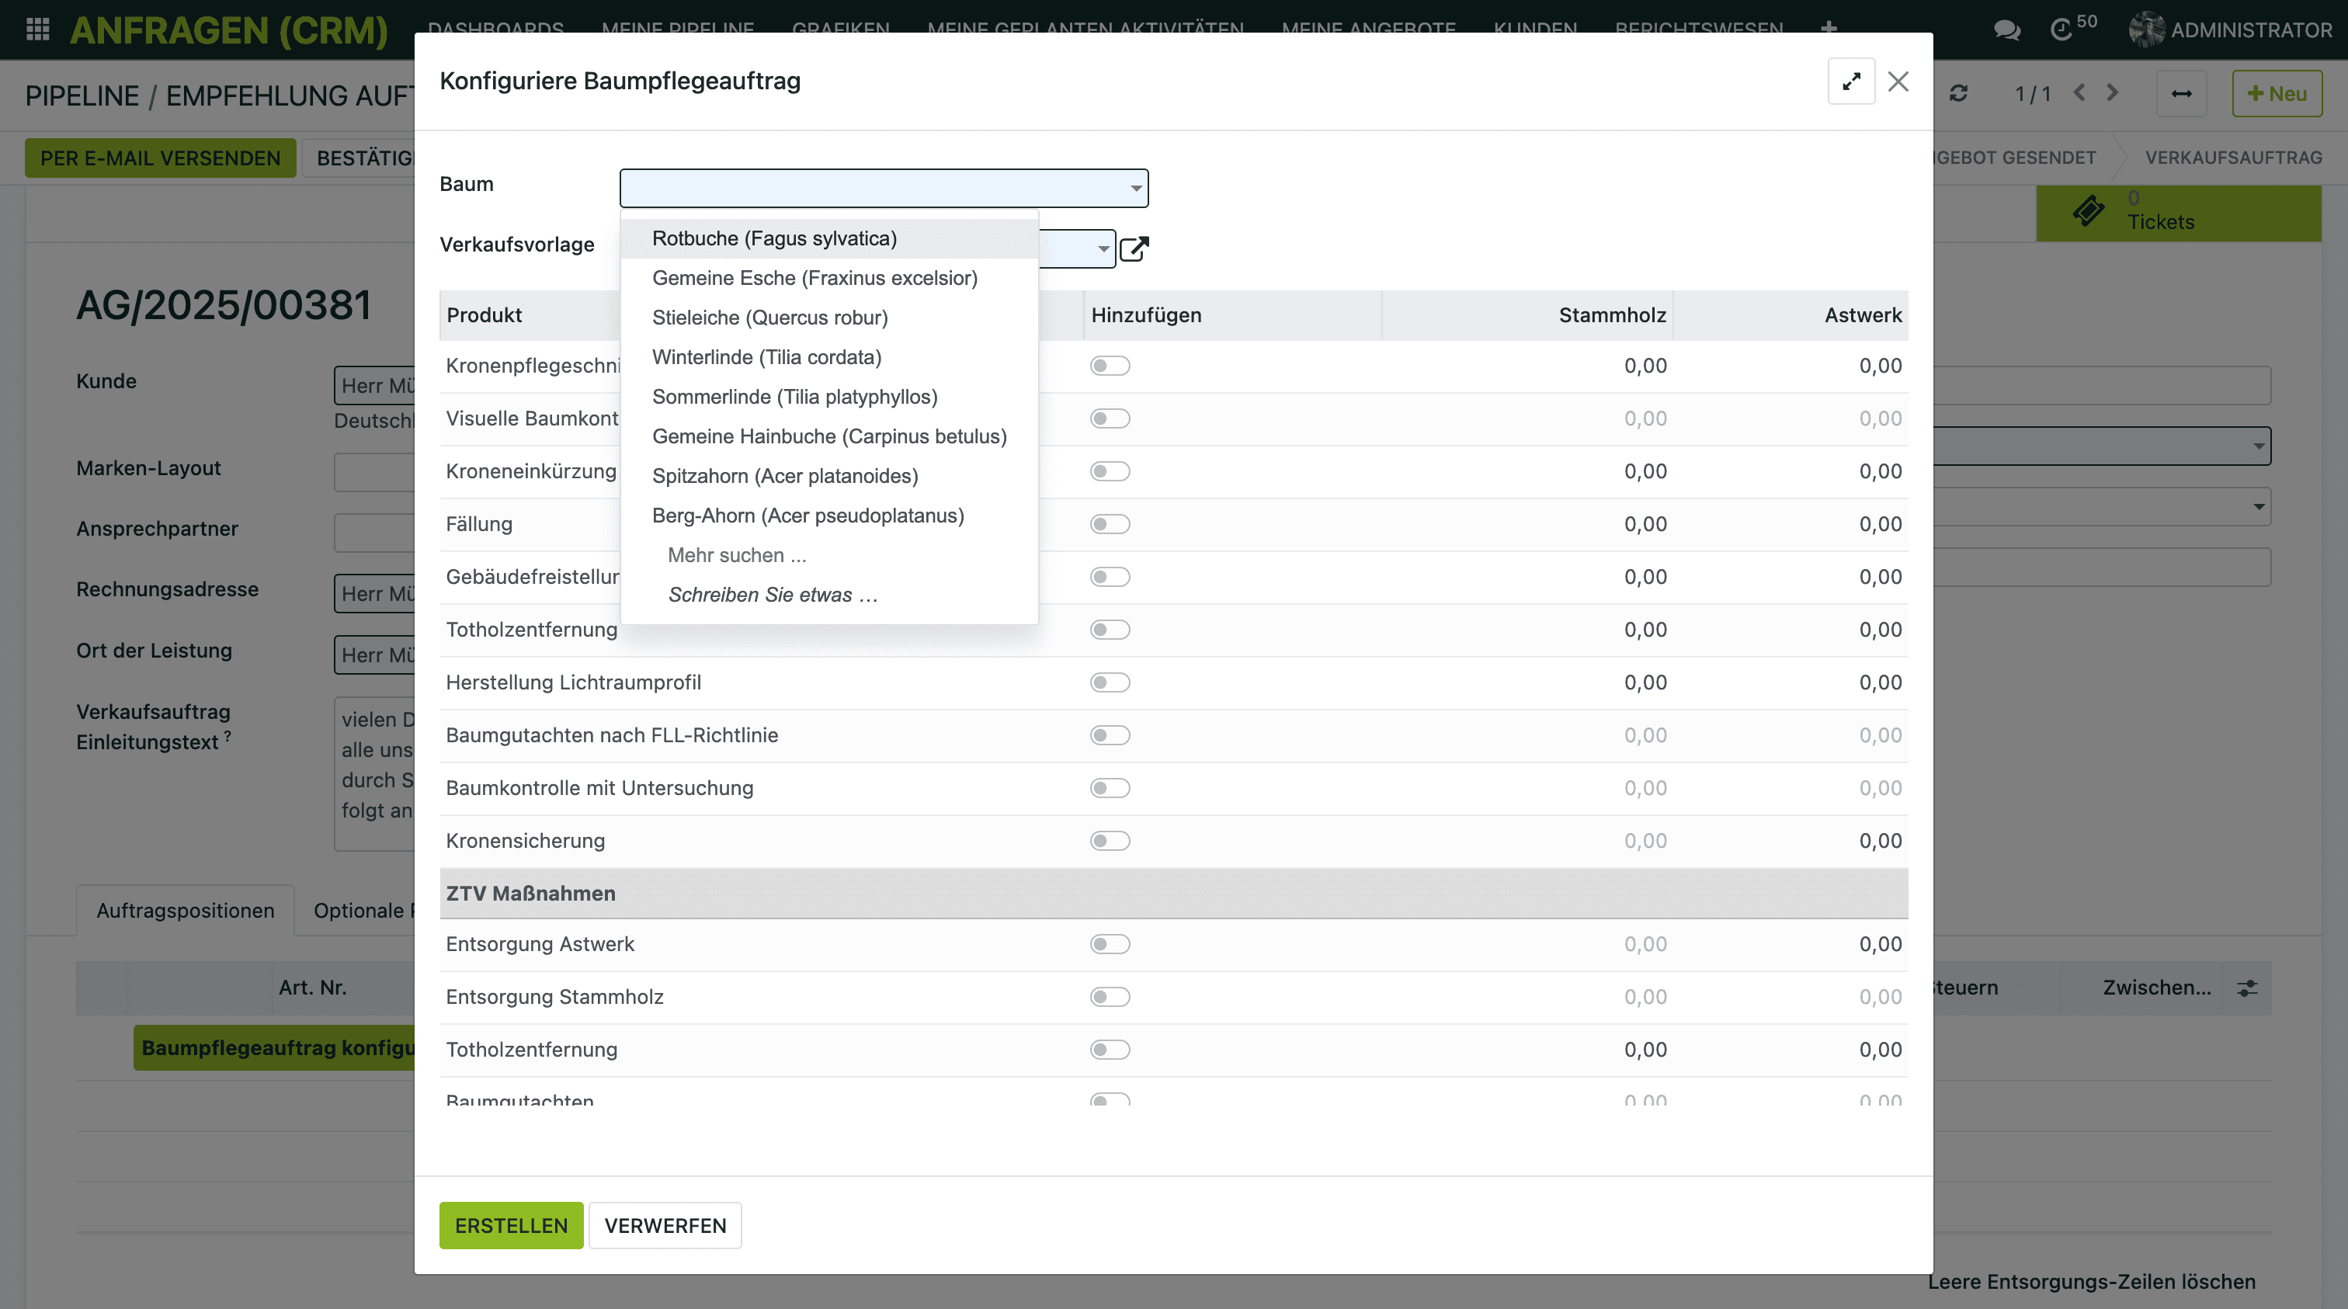
Task: Click the refresh record icon
Action: click(x=1959, y=93)
